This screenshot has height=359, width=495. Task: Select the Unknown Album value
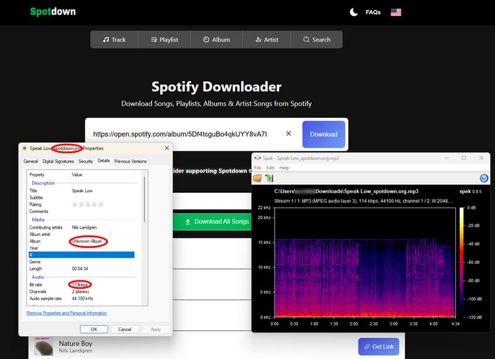point(87,241)
